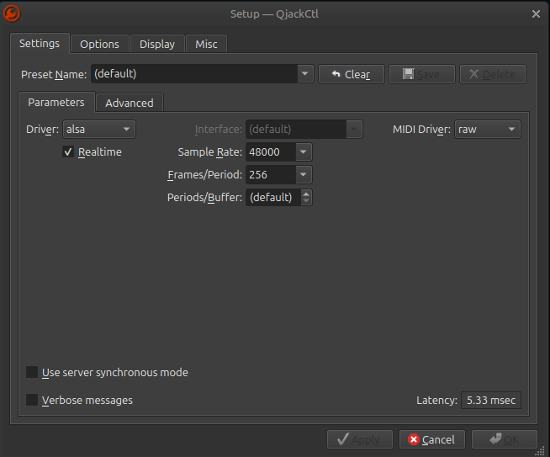Select the Parameters sub-tab

pos(56,103)
